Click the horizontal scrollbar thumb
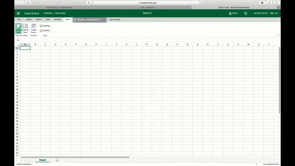Screen dimensions: 295x166 click(75, 157)
